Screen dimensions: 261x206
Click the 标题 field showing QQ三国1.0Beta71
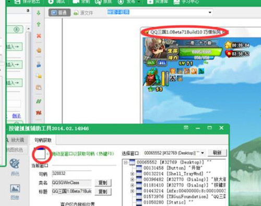point(72,191)
